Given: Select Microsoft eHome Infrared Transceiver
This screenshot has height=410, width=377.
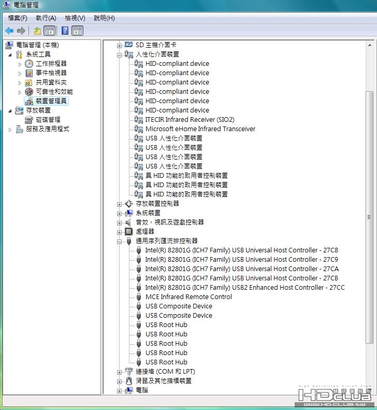Looking at the screenshot, I should 200,129.
